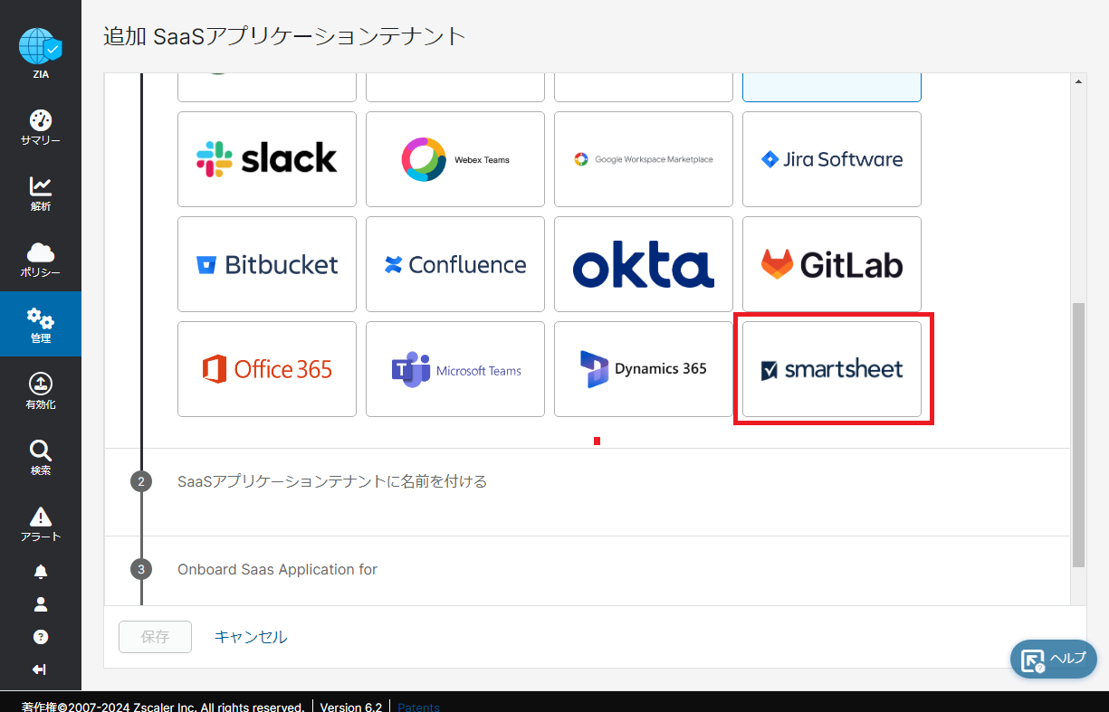Click the 保存 save button
Screen dimensions: 1109x712
pyautogui.click(x=155, y=637)
